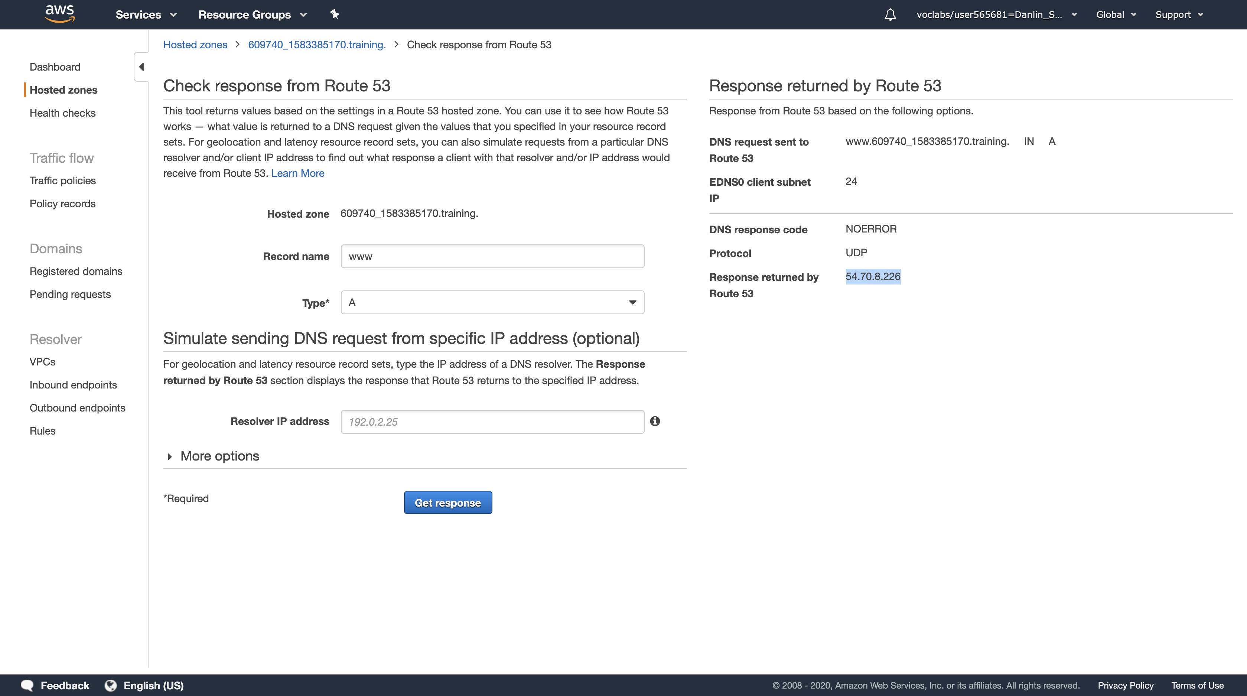
Task: Open the Services dropdown menu
Action: coord(146,14)
